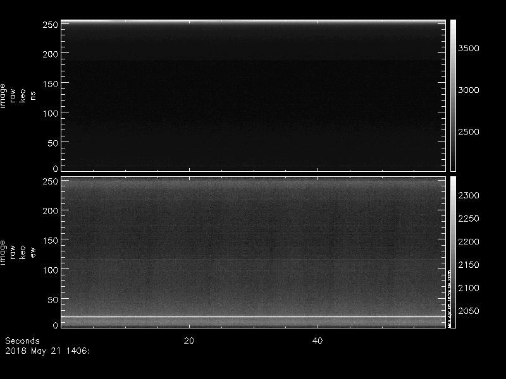
Task: Click the bright horizontal line in lower plot
Action: coord(253,316)
